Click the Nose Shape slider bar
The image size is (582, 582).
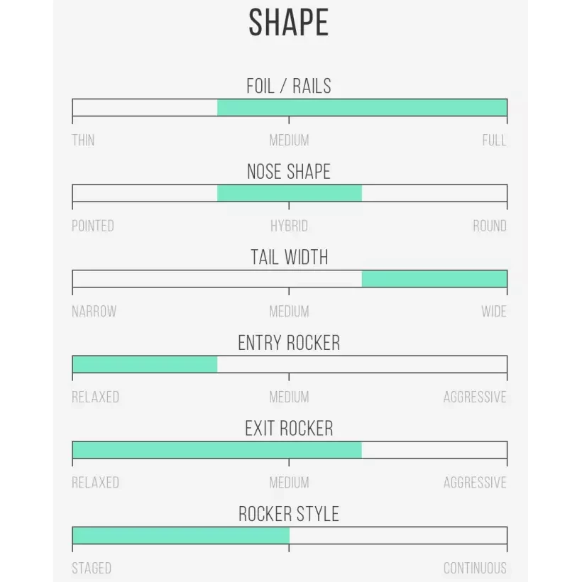(290, 193)
